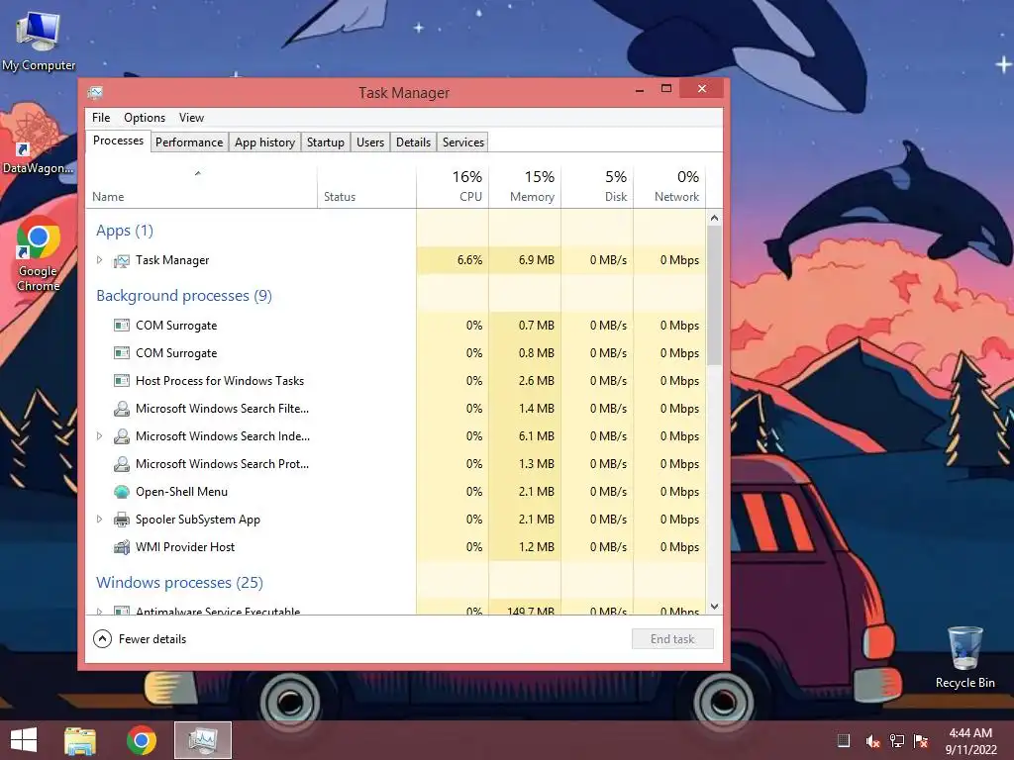The image size is (1014, 760).
Task: Click the Microsoft Windows Search Protocol Host icon
Action: click(x=121, y=464)
